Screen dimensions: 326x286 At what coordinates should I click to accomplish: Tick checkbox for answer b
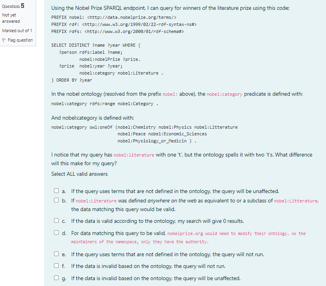pos(56,200)
